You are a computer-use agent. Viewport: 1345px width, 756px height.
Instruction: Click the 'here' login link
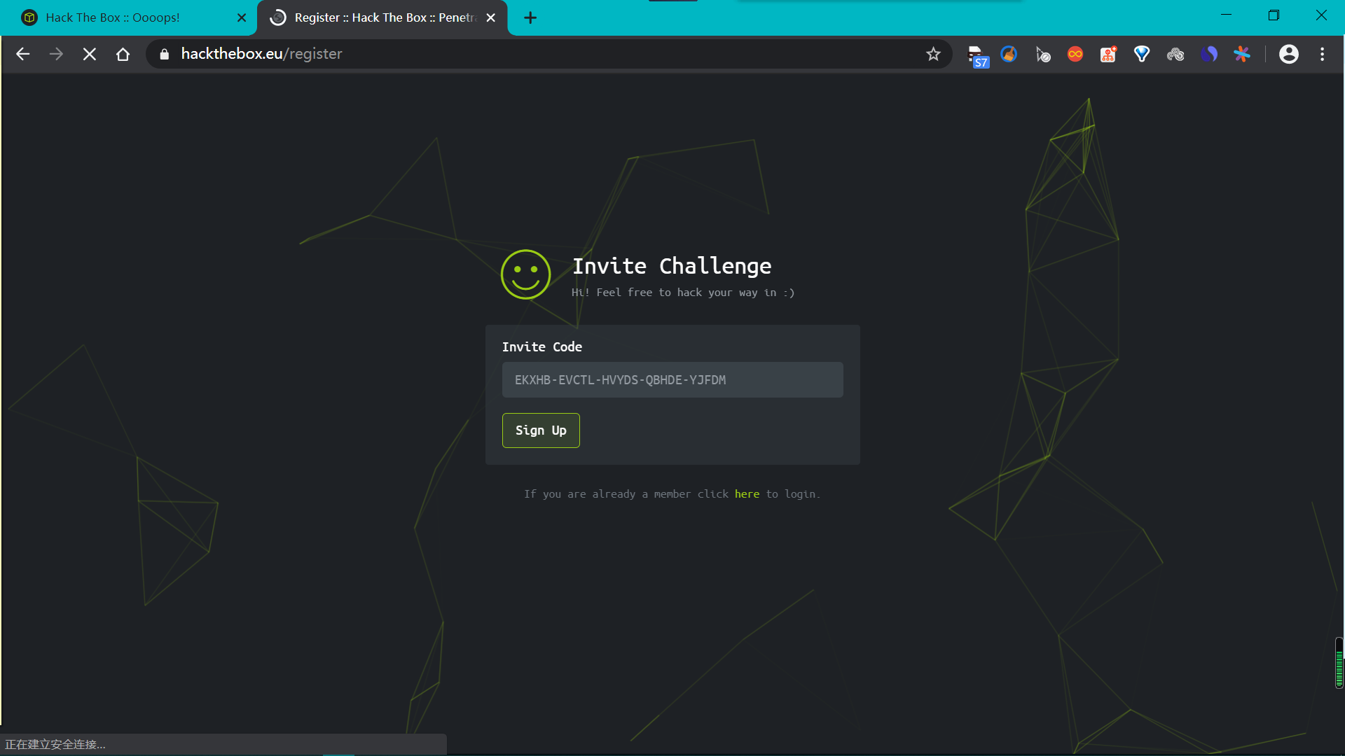click(x=747, y=494)
